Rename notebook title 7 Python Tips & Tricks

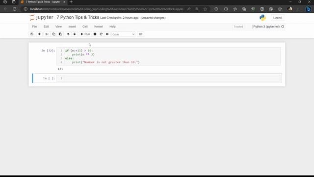point(78,17)
